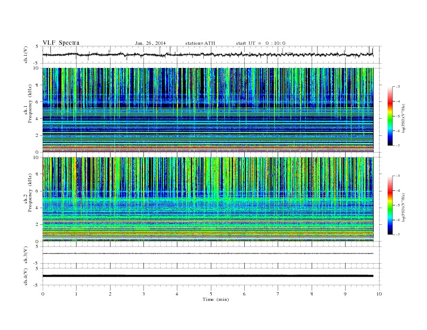Click the "Time (min)" axis label

click(x=216, y=299)
